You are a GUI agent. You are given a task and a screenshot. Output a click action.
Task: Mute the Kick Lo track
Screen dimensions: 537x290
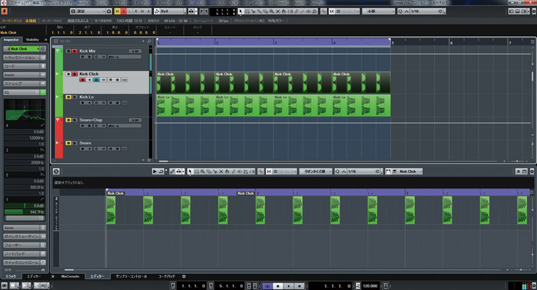[68, 97]
